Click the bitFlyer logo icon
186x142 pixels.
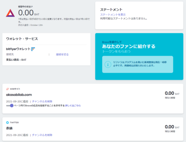click(33, 49)
